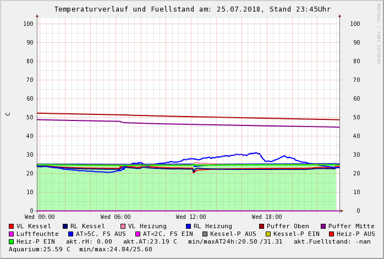The width and height of the screenshot is (384, 259).
Task: Click the AT<2C, FS EIN swatch
Action: click(x=138, y=234)
